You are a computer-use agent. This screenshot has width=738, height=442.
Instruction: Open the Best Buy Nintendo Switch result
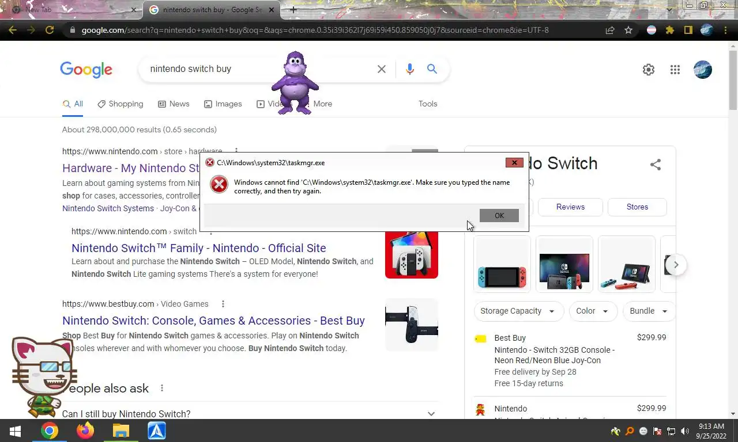coord(213,321)
